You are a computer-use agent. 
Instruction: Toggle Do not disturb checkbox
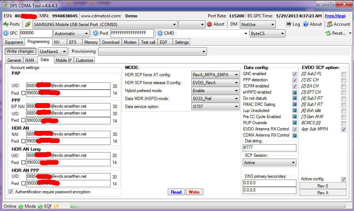(x=295, y=98)
